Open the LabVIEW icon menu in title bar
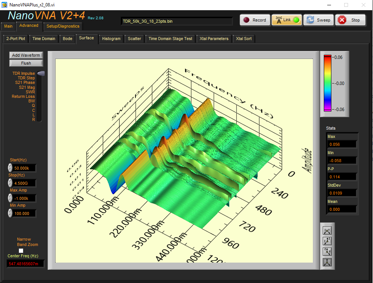Screen dimensions: 373x283 tap(4, 5)
